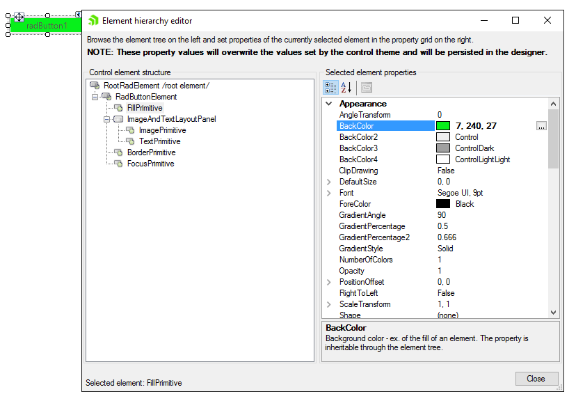Collapse the Appearance property category
This screenshot has height=401, width=576.
pos(328,103)
